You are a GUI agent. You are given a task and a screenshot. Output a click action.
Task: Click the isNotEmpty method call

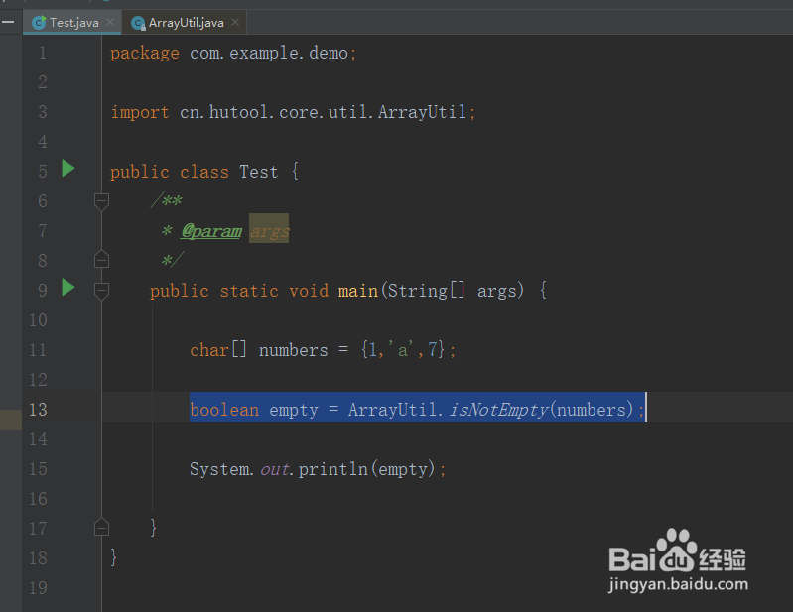point(498,410)
